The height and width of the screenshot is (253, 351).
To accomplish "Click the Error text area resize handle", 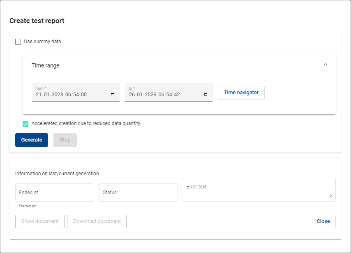I will click(330, 196).
